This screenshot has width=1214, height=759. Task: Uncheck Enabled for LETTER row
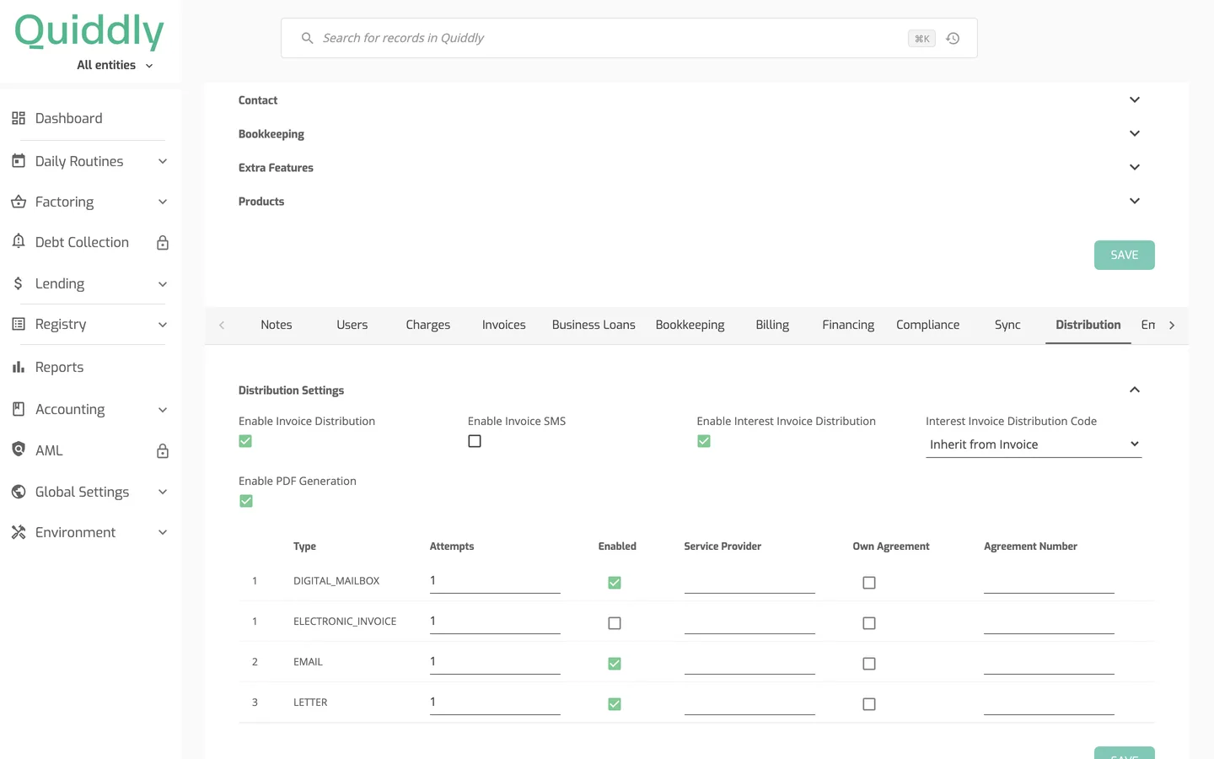pos(615,704)
